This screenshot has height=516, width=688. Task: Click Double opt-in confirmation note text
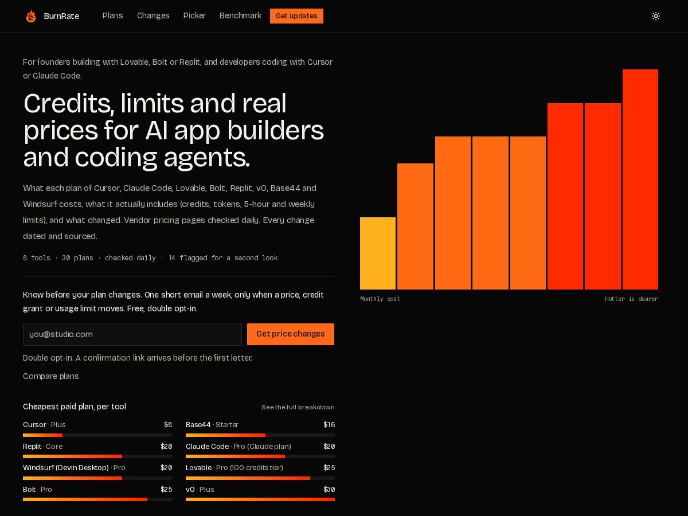138,358
